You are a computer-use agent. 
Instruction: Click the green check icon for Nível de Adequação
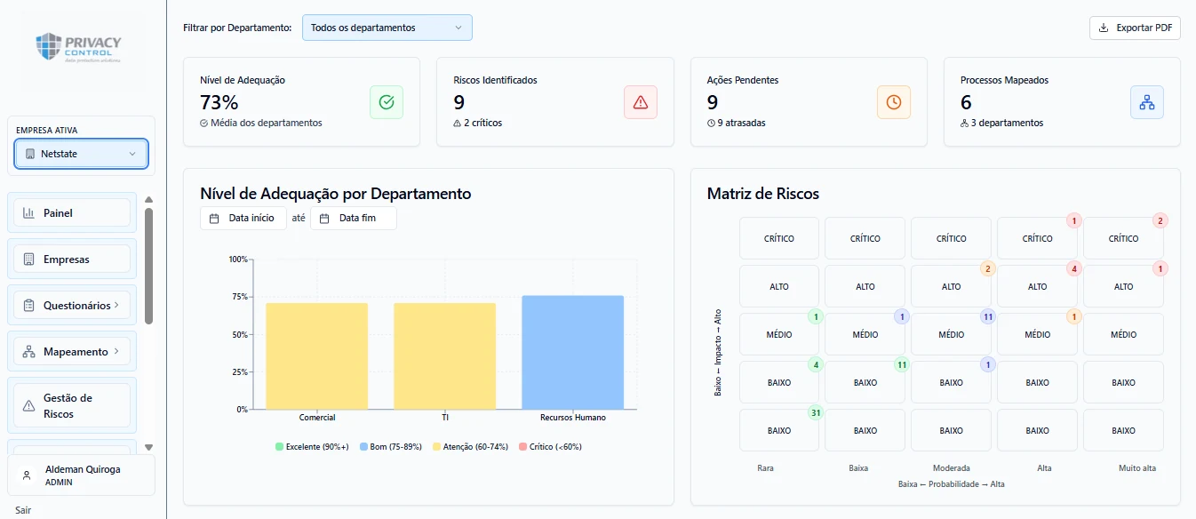pyautogui.click(x=387, y=102)
